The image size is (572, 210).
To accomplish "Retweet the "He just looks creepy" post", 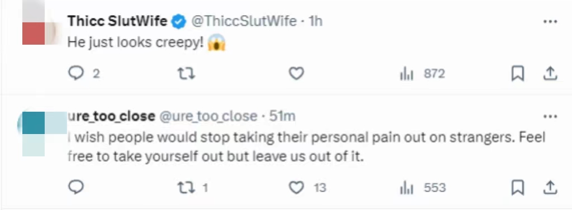I will coord(186,74).
